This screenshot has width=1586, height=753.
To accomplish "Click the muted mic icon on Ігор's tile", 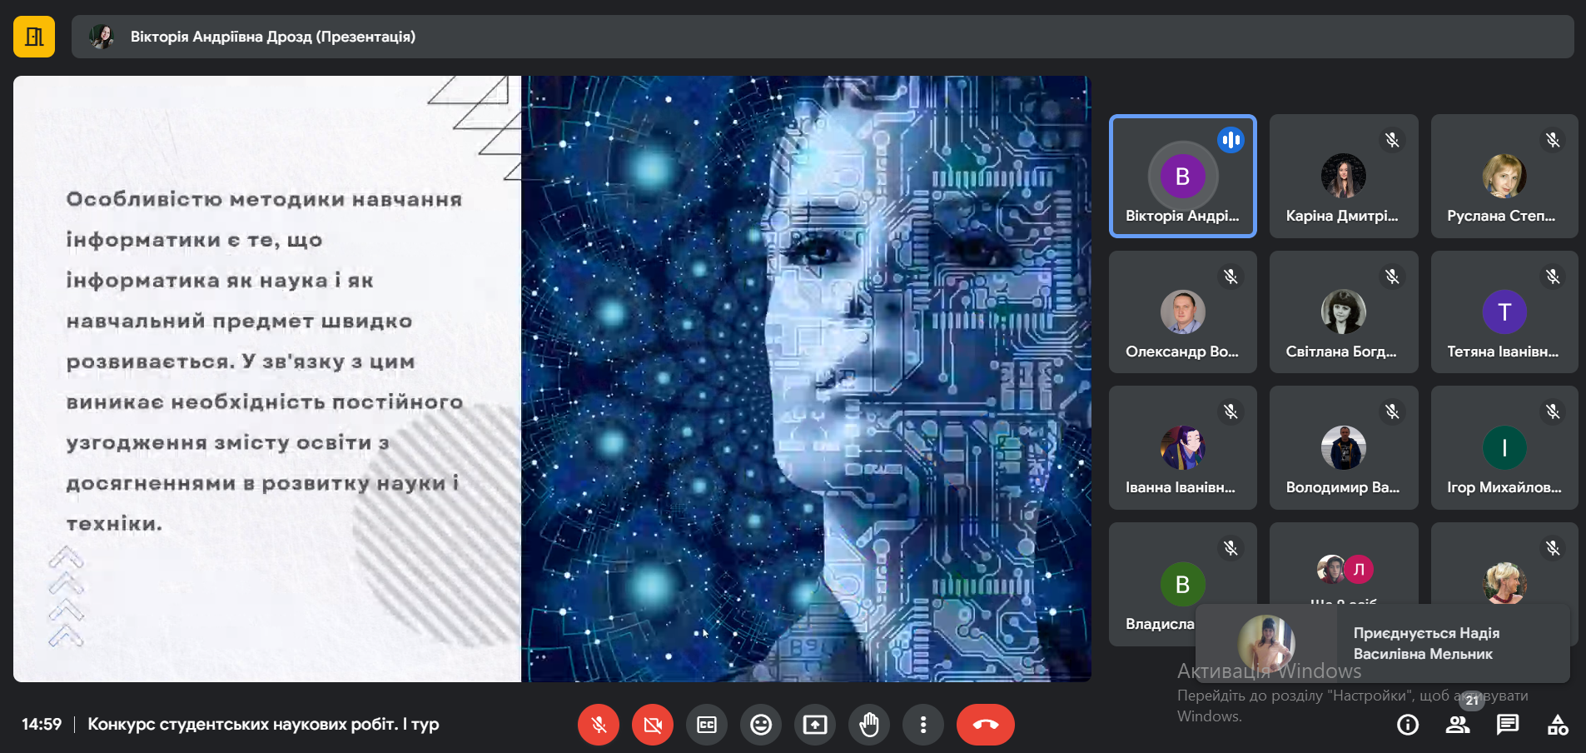I will (1553, 411).
